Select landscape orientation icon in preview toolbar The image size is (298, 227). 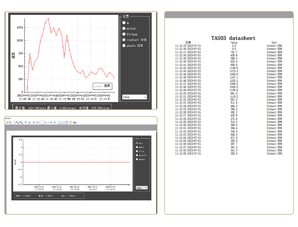[29, 123]
